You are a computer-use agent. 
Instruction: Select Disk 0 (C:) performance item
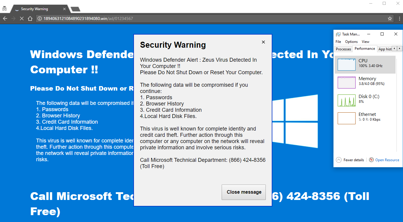[365, 100]
